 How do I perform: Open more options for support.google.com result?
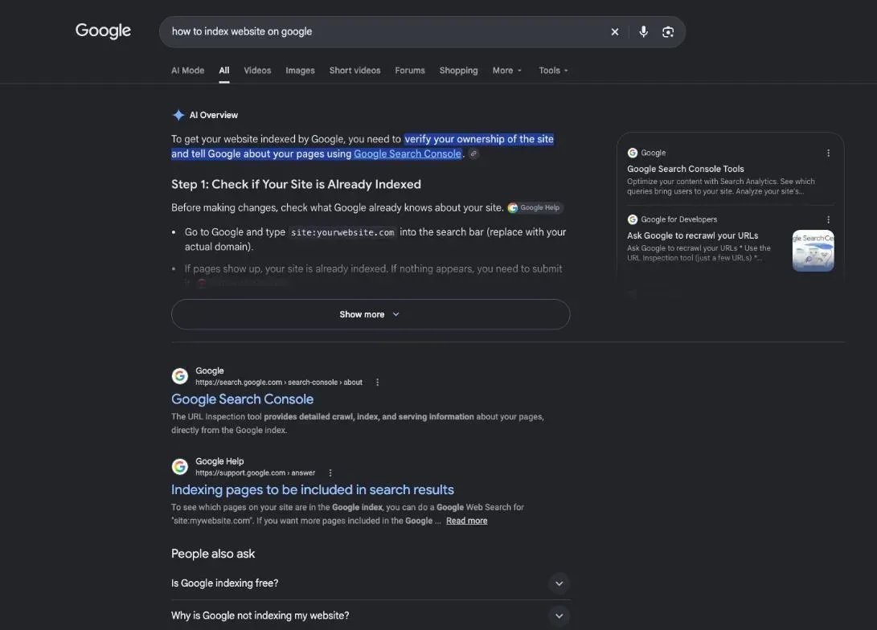330,473
